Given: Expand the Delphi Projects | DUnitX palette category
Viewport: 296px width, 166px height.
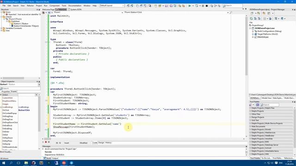Looking at the screenshot, I should click(250, 130).
